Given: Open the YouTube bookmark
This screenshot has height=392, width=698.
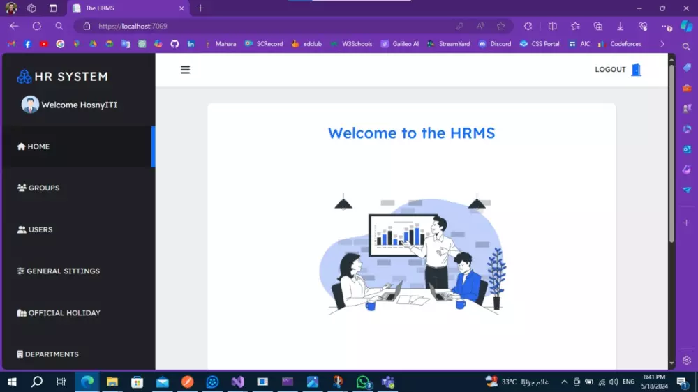Looking at the screenshot, I should tap(43, 44).
